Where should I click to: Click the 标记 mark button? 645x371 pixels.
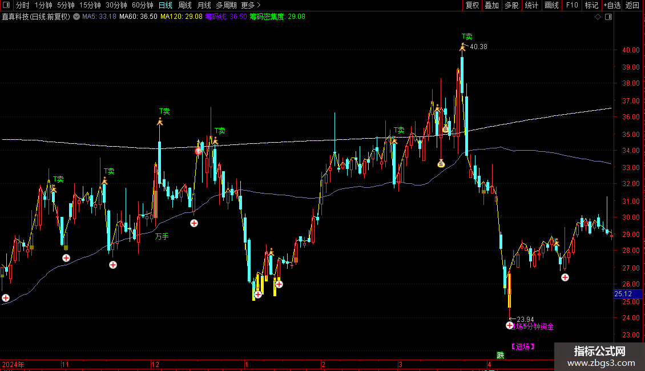[x=591, y=5]
